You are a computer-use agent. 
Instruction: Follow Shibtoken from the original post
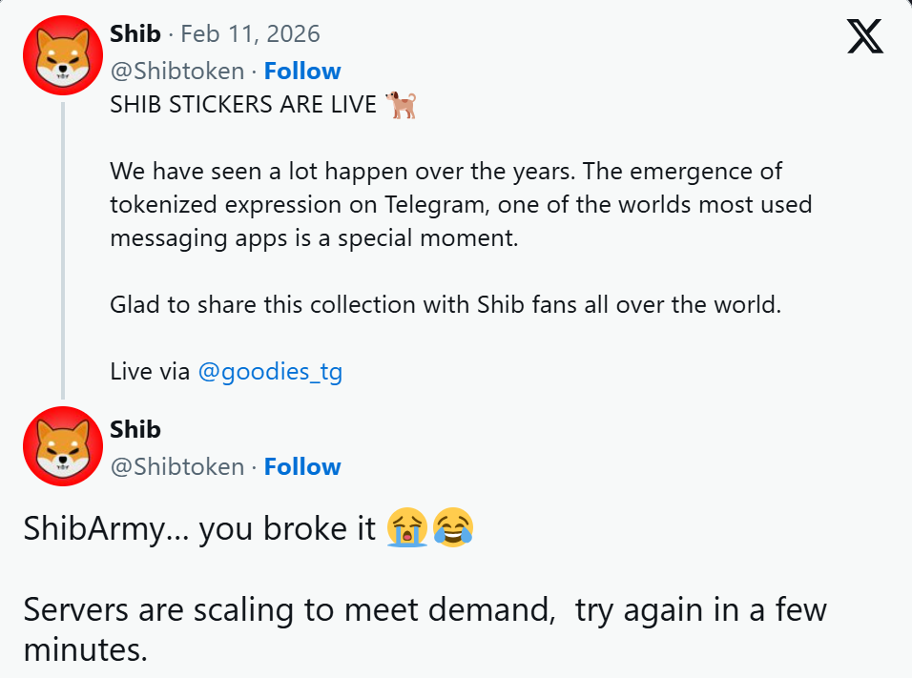point(302,72)
